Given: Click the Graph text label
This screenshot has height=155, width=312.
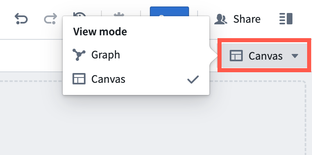Looking at the screenshot, I should [105, 55].
